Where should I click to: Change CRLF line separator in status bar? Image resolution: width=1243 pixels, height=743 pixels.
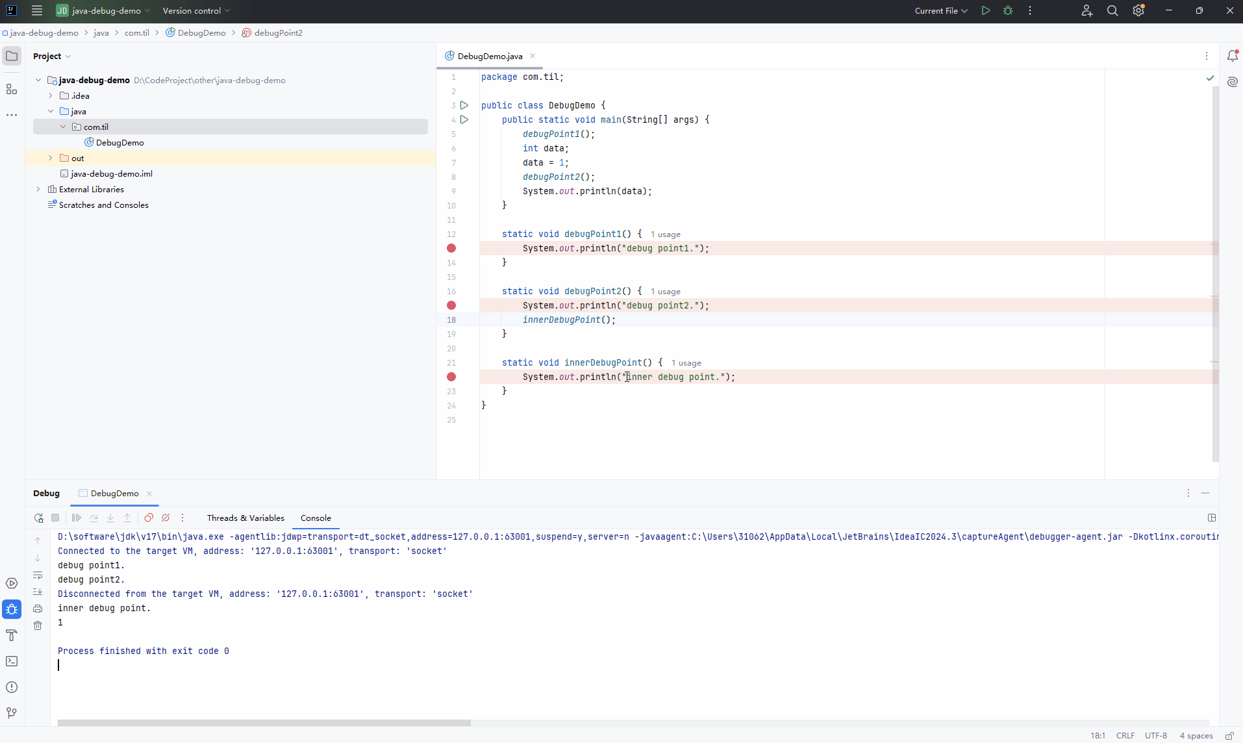(1125, 736)
